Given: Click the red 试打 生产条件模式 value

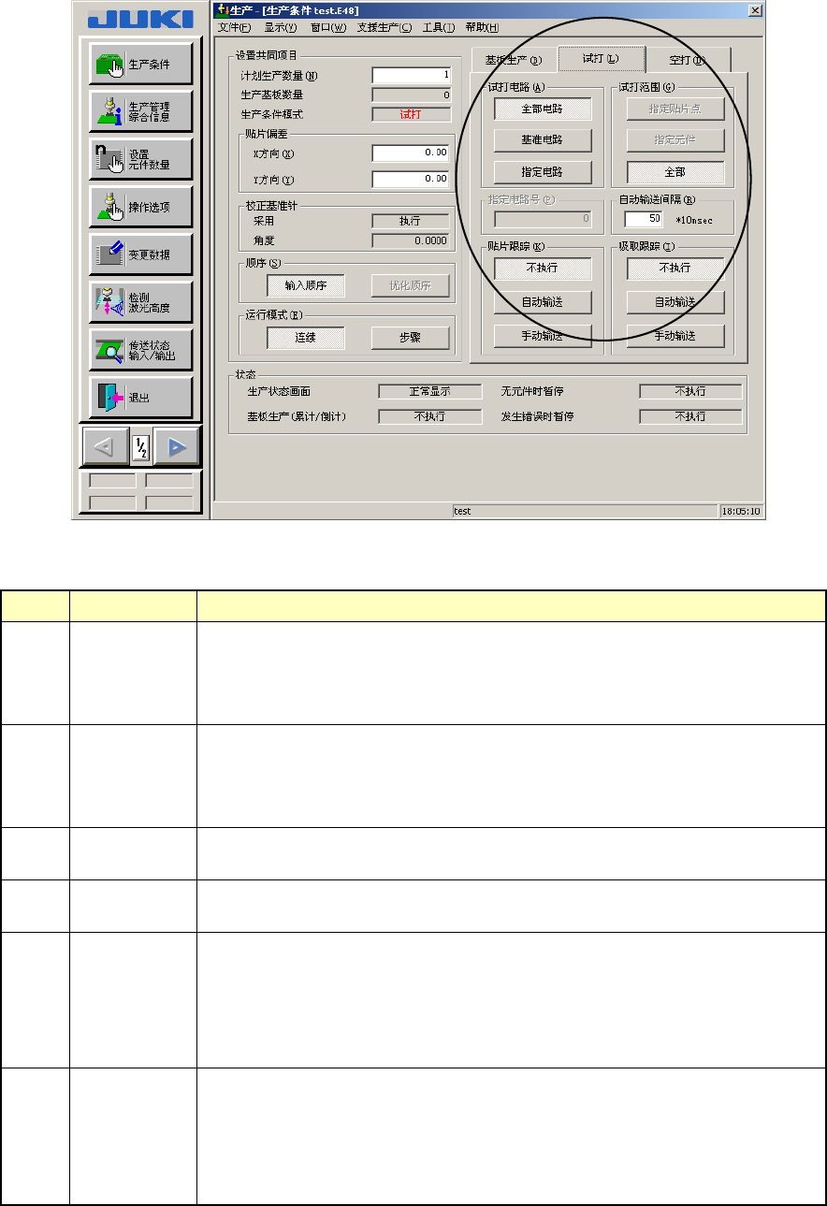Looking at the screenshot, I should (412, 115).
